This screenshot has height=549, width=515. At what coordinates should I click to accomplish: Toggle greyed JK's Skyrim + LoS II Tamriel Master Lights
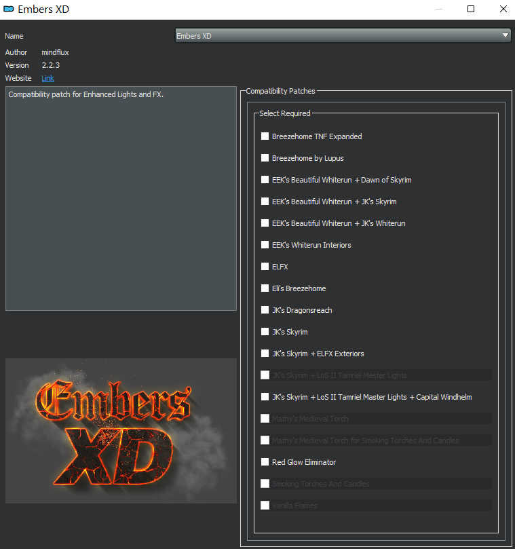(x=265, y=375)
